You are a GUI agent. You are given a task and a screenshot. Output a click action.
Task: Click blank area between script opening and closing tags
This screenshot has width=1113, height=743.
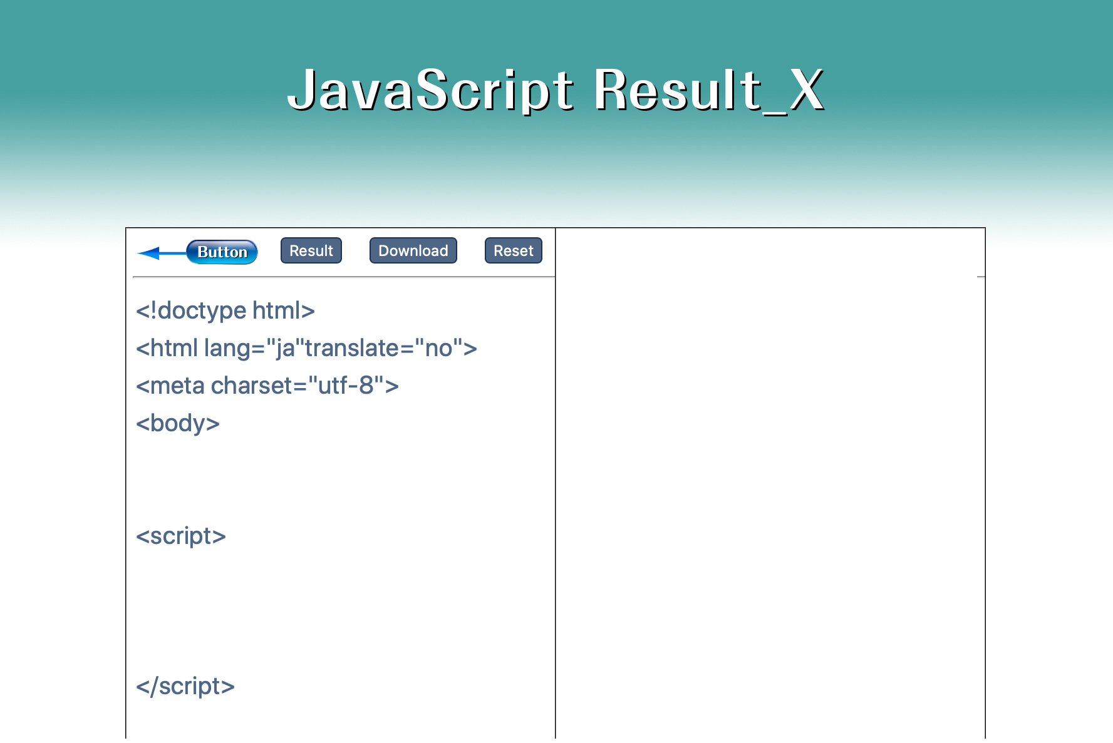(338, 611)
